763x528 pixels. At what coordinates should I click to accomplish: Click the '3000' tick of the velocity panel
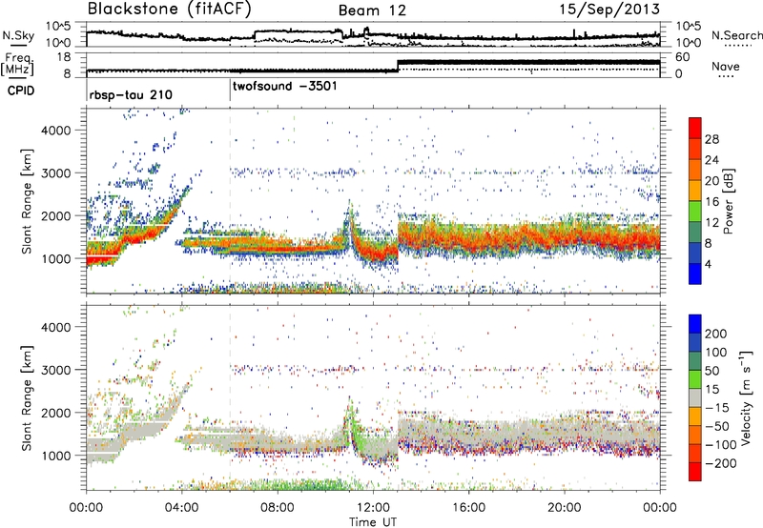click(x=56, y=370)
